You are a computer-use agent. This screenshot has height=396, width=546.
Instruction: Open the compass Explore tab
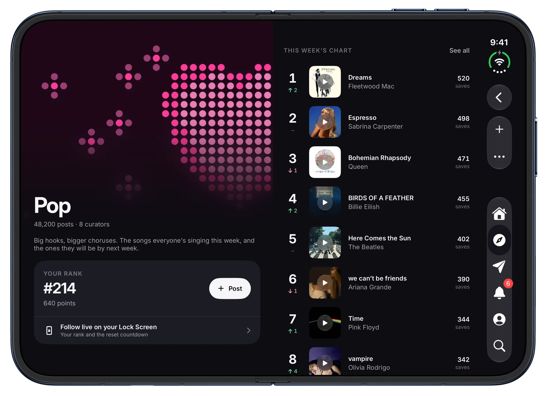[x=499, y=240]
